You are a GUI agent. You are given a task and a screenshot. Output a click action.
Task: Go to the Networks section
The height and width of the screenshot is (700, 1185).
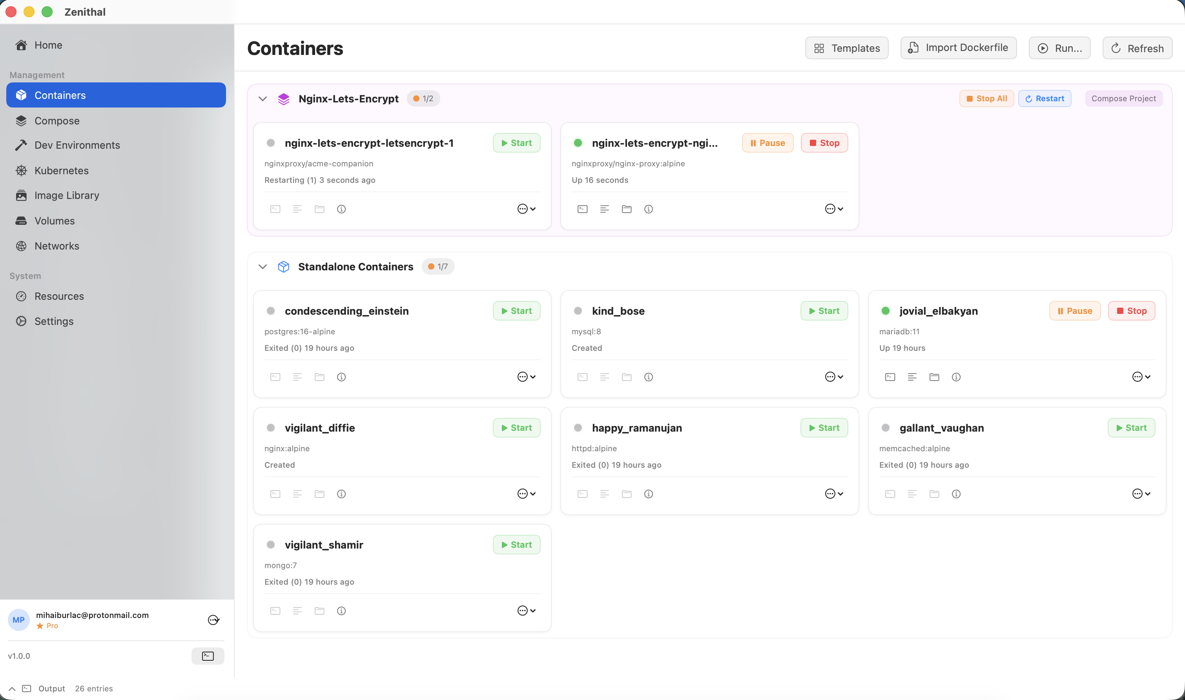click(x=57, y=246)
